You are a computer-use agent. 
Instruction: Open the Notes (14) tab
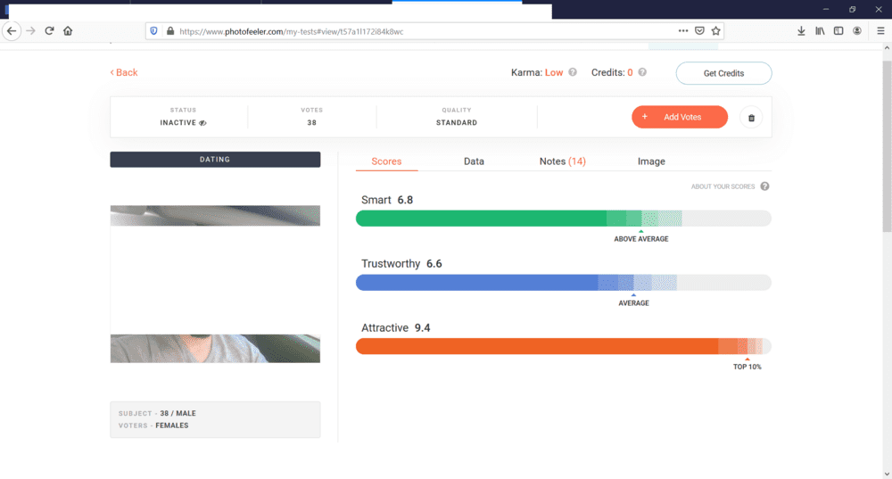tap(562, 161)
